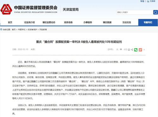Viewport: 158px width, 117px height.
Task: Open the 辖区数据 navigation tab
Action: 107,22
